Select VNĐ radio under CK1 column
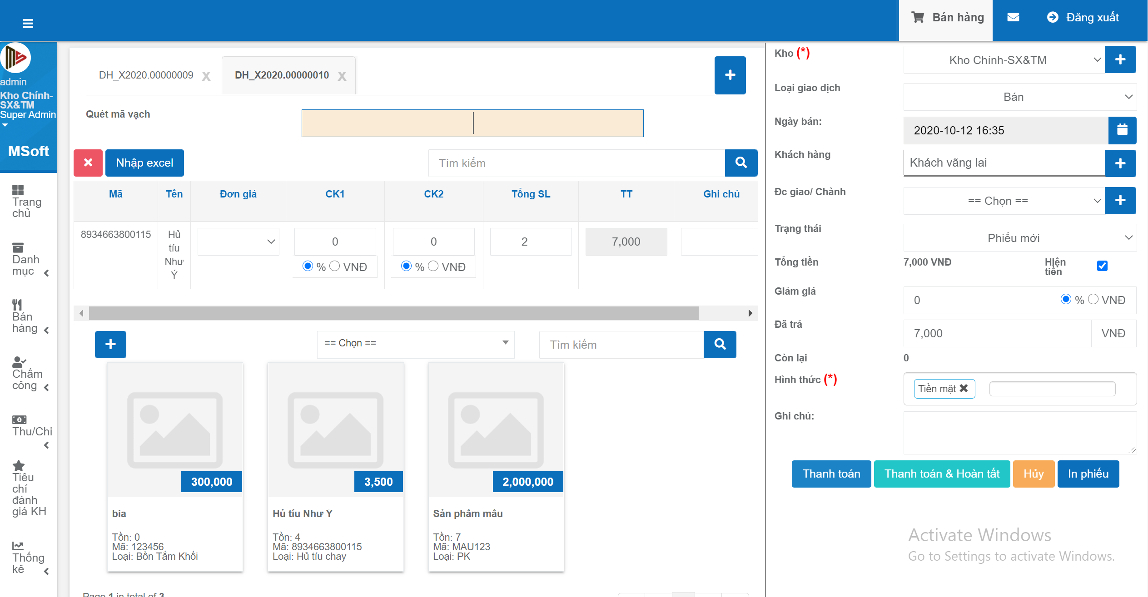This screenshot has height=597, width=1148. pyautogui.click(x=335, y=266)
